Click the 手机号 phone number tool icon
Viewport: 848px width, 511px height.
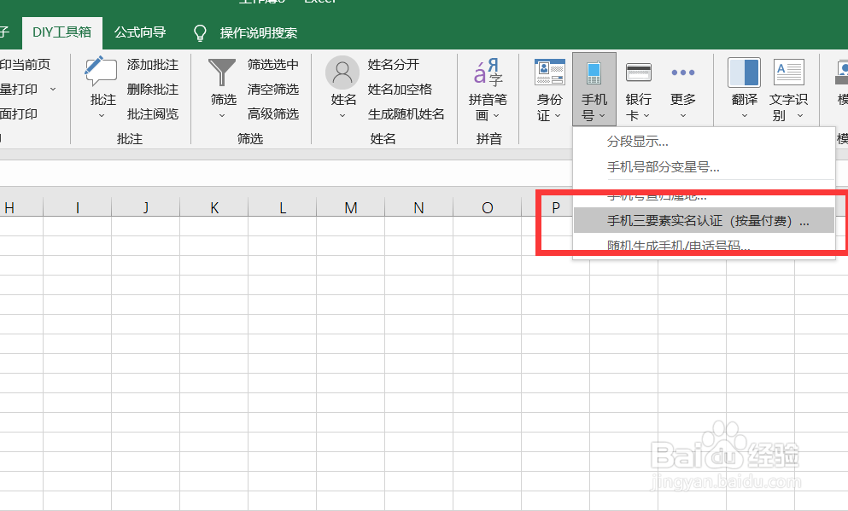(594, 72)
